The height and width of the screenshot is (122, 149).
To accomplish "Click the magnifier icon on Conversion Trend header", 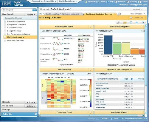I will 91,112.
